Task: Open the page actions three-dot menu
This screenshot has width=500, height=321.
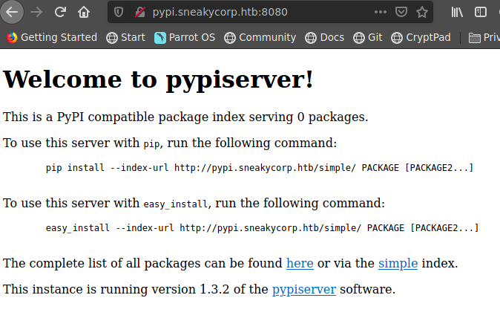Action: click(x=380, y=12)
